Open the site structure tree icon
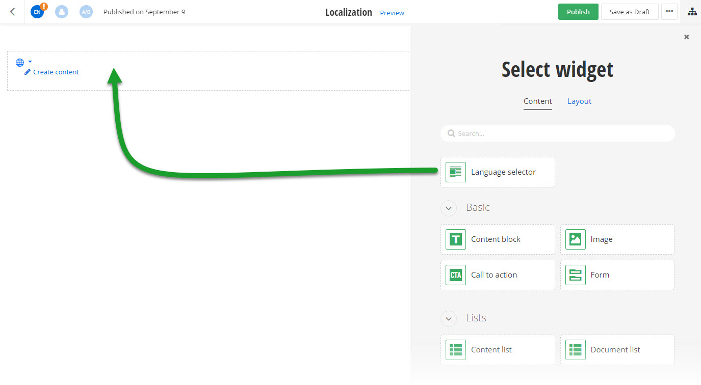Image resolution: width=701 pixels, height=385 pixels. [x=692, y=11]
